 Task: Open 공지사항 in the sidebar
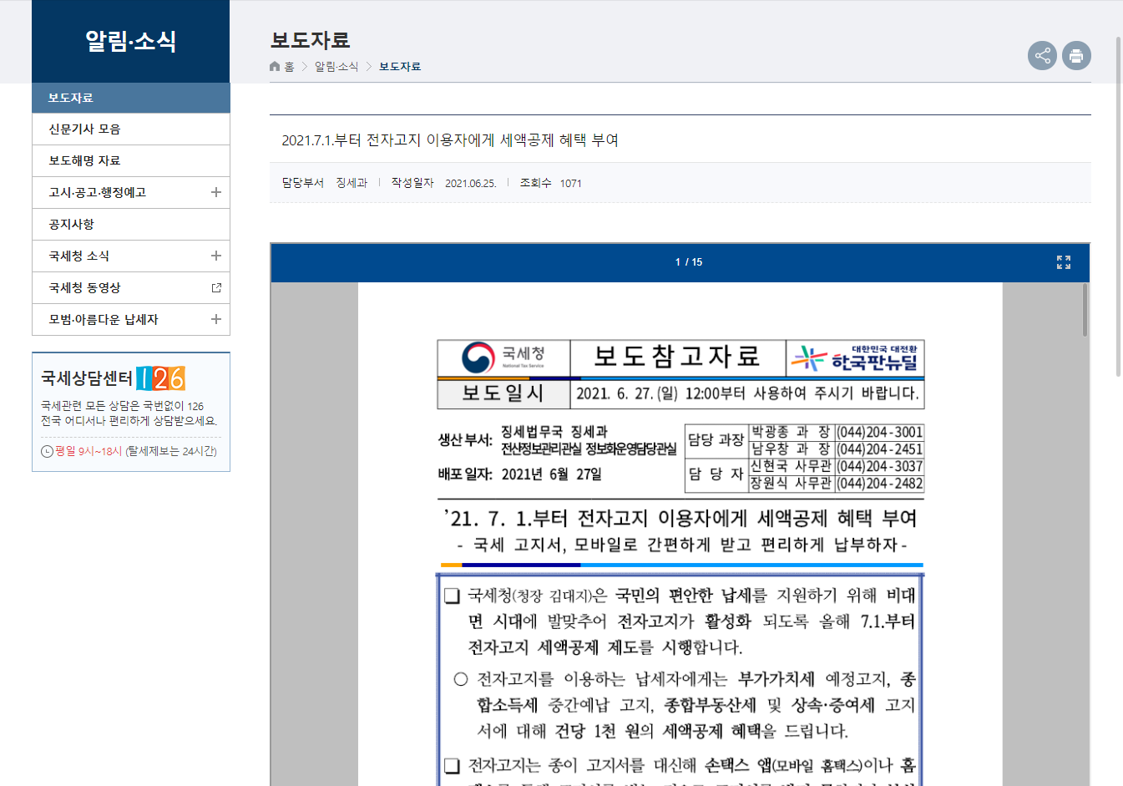coord(131,225)
